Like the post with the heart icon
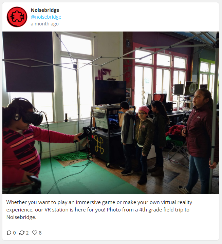Image resolution: width=222 pixels, height=244 pixels. click(35, 232)
